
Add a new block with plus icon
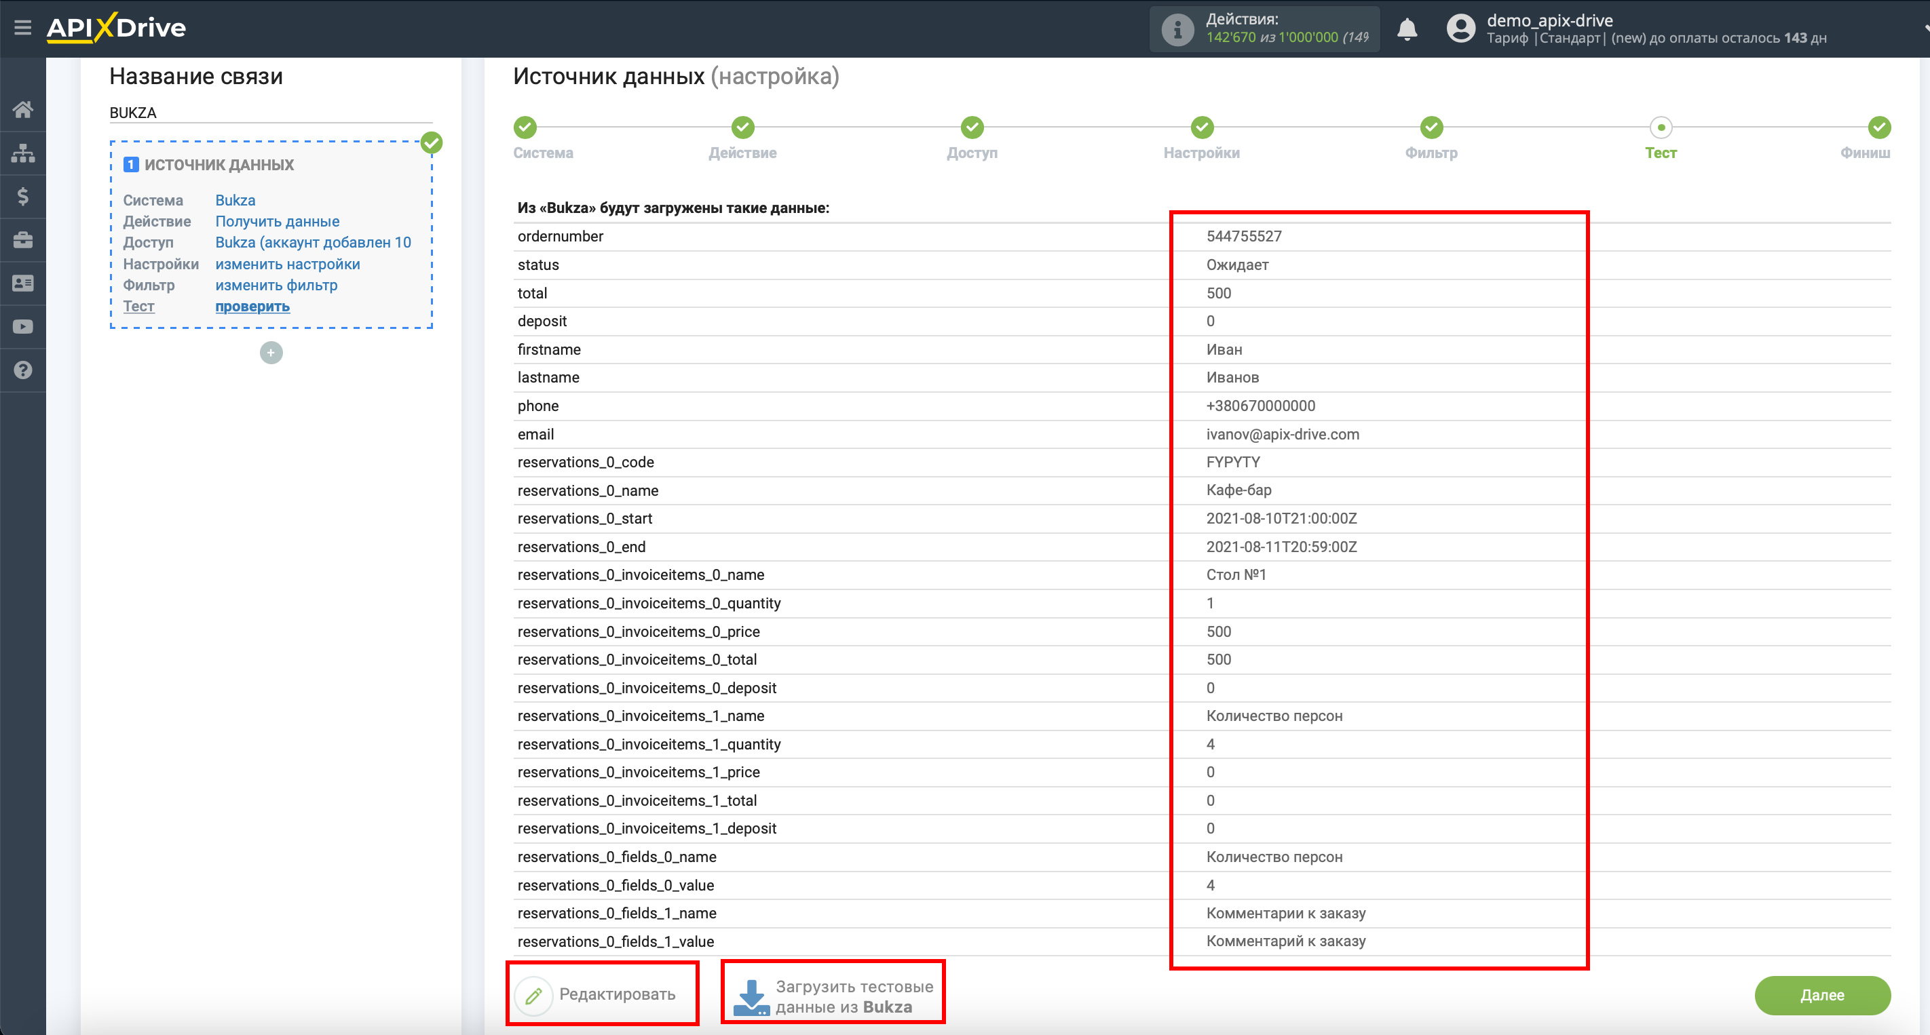pos(271,353)
